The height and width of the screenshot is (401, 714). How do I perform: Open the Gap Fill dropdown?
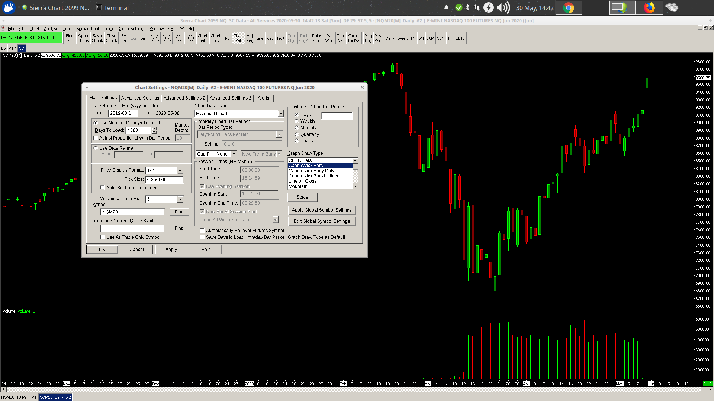[x=234, y=154]
